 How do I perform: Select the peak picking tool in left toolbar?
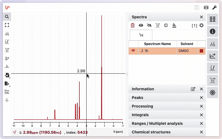[x=7, y=33]
